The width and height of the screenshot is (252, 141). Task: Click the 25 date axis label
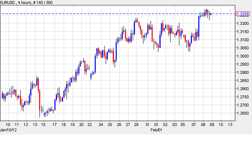[110, 125]
